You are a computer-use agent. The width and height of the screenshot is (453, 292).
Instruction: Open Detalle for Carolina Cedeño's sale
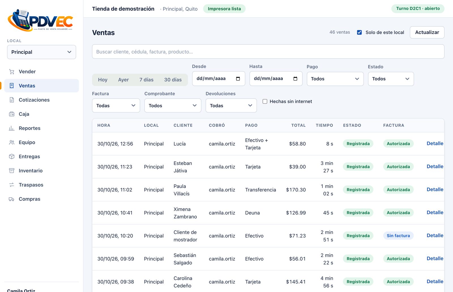[435, 282]
